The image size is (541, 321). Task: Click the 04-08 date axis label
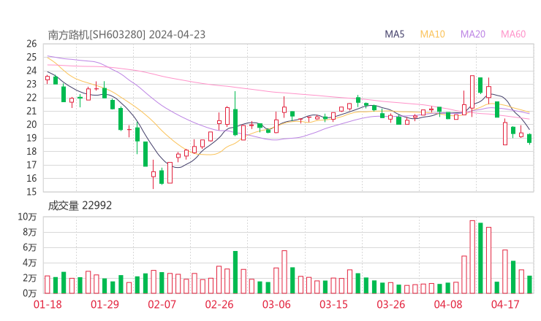click(x=448, y=304)
